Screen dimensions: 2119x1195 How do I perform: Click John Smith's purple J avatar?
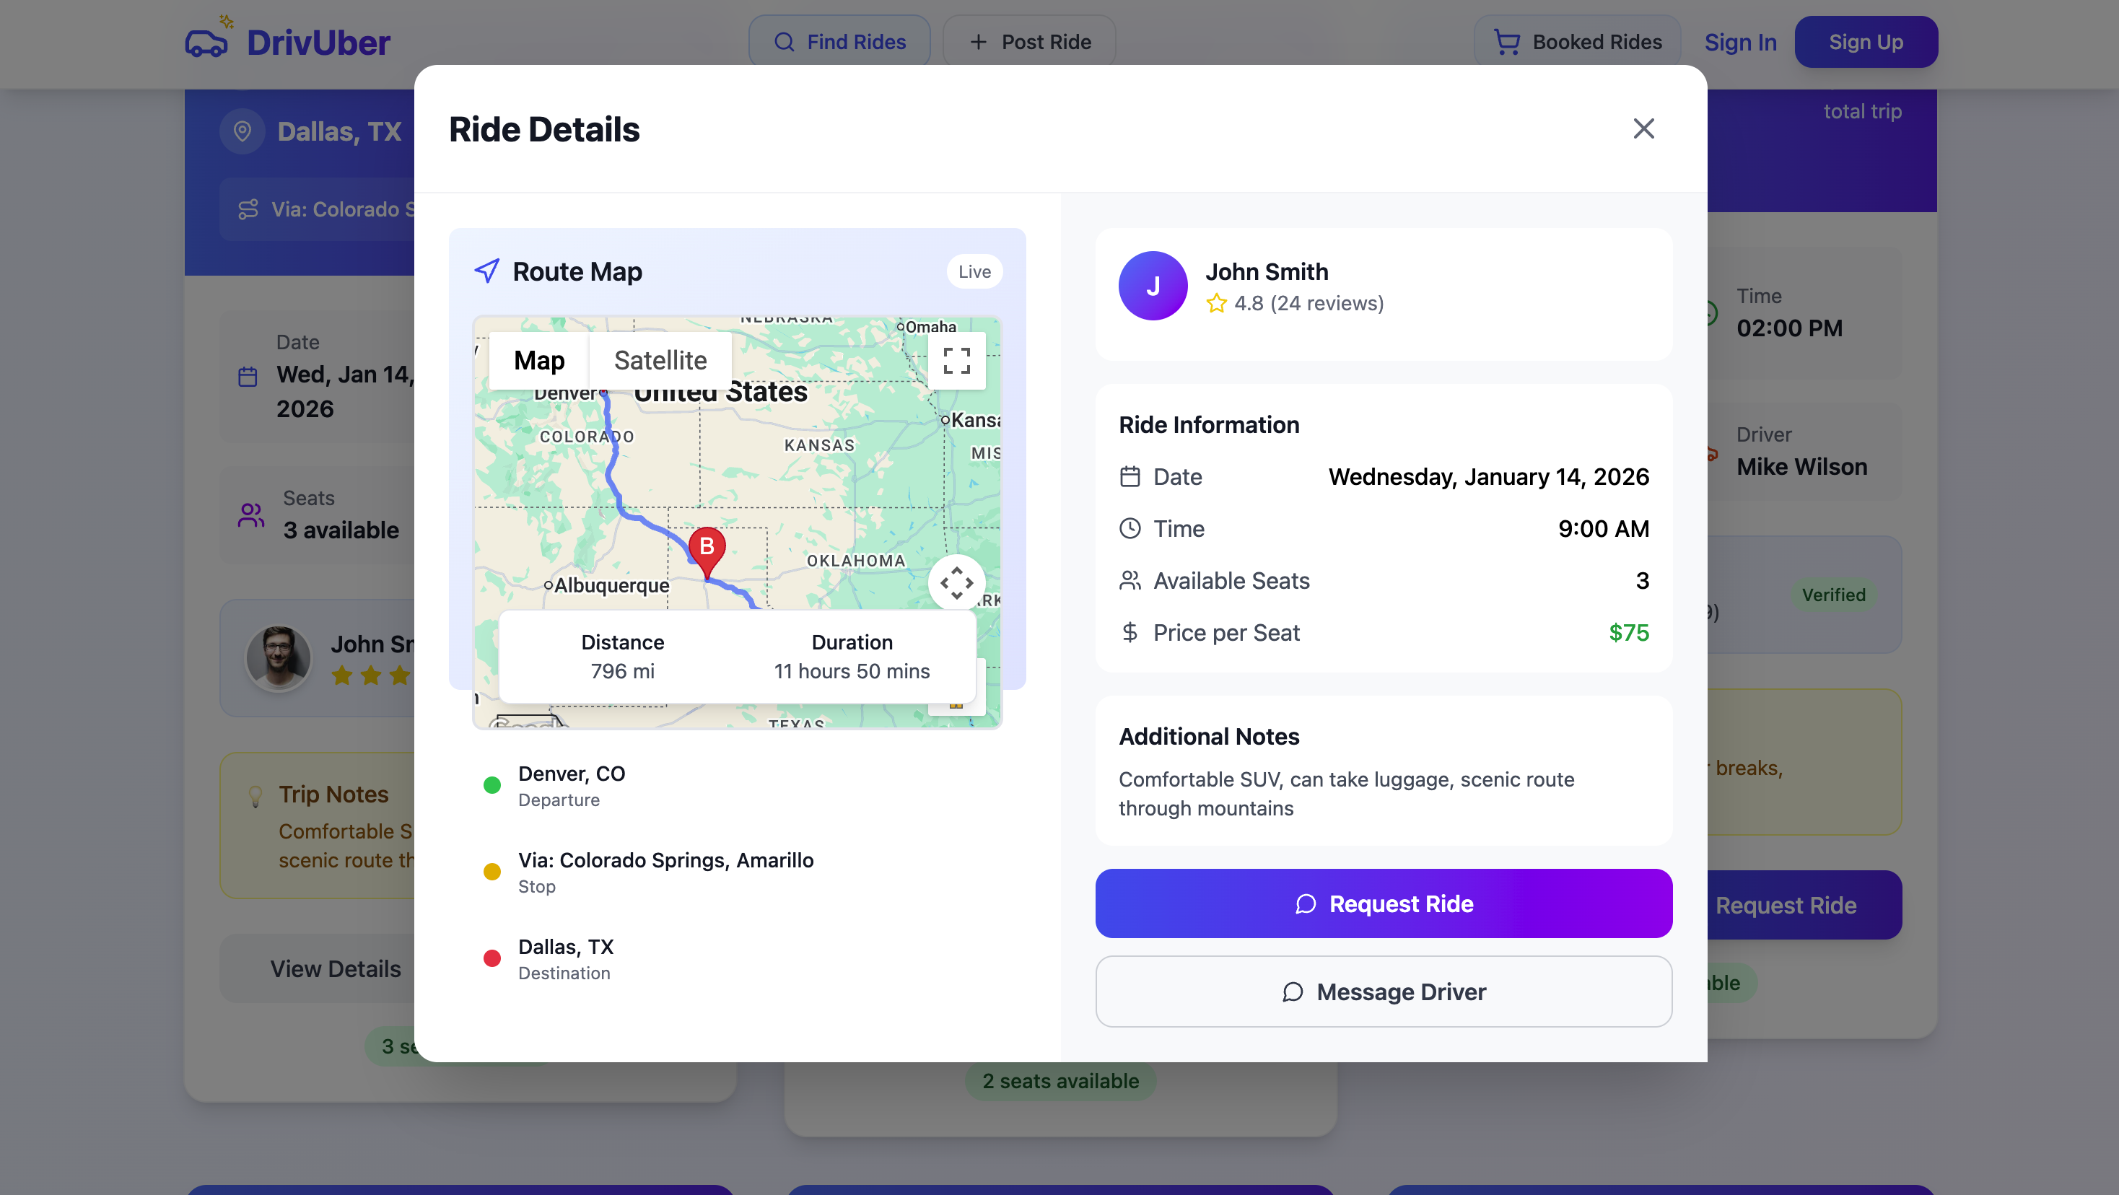(1153, 286)
